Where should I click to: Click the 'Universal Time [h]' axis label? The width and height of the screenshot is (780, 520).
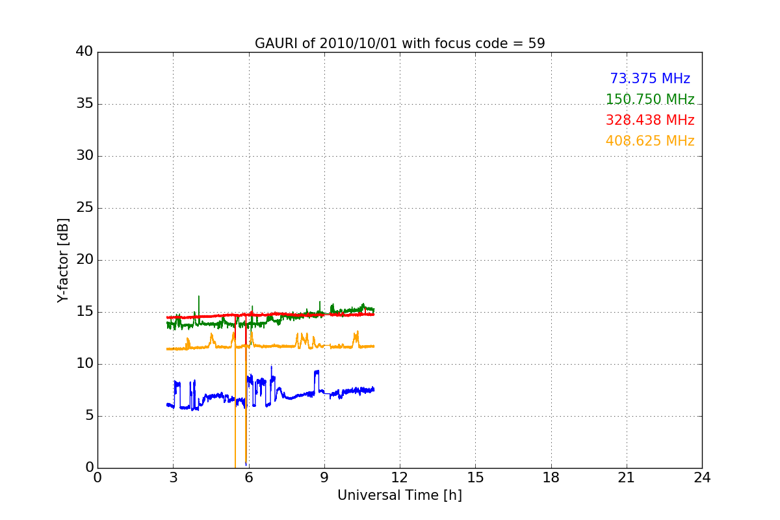pos(400,495)
